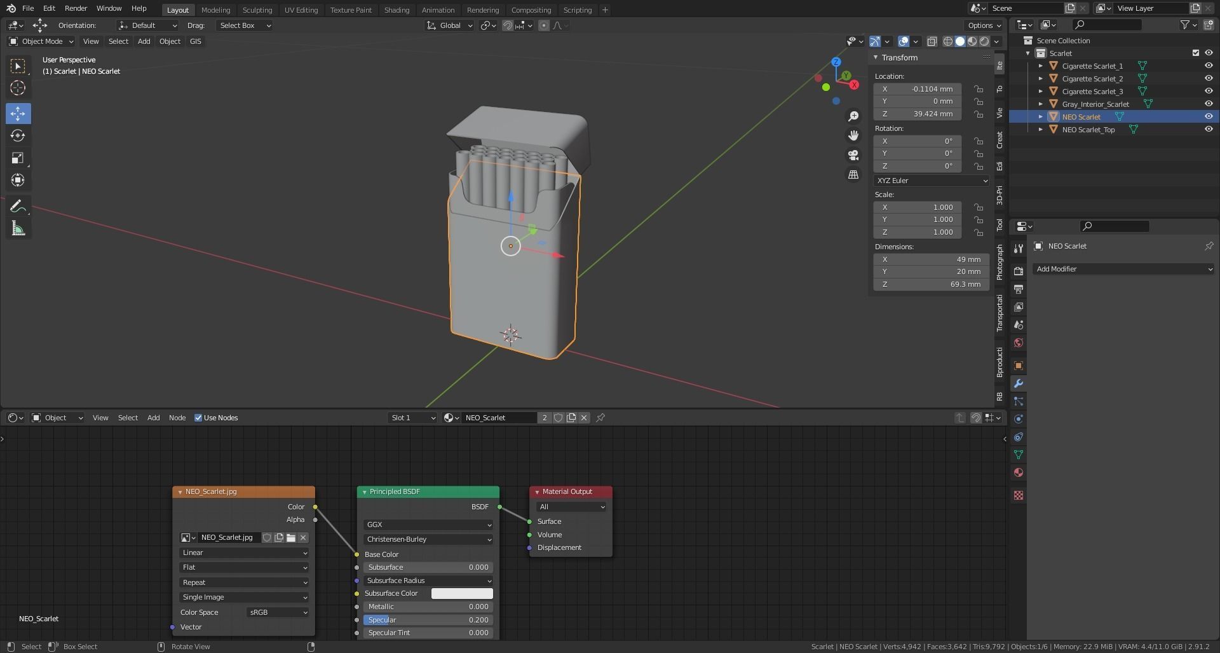Screen dimensions: 1220x653
Task: Select the Measure tool
Action: pyautogui.click(x=18, y=228)
